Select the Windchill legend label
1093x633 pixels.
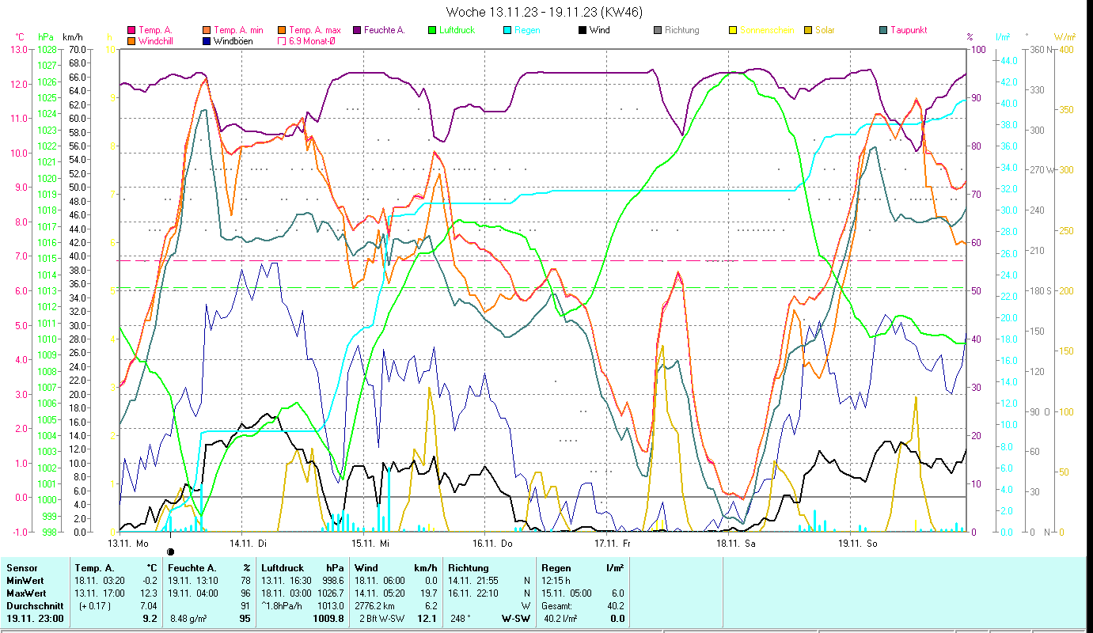[156, 41]
